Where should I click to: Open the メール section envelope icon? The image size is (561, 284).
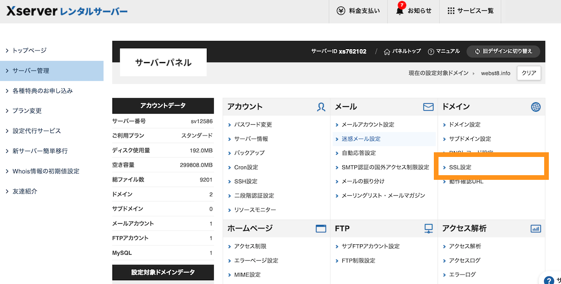click(428, 106)
